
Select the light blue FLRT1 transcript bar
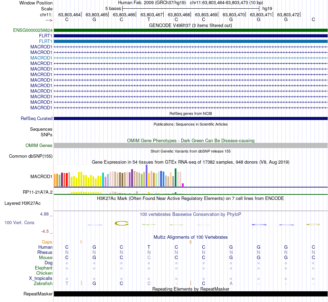click(191, 41)
